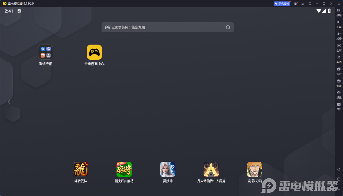The height and width of the screenshot is (196, 343).
Task: Open the user account icon in title bar
Action: (295, 4)
